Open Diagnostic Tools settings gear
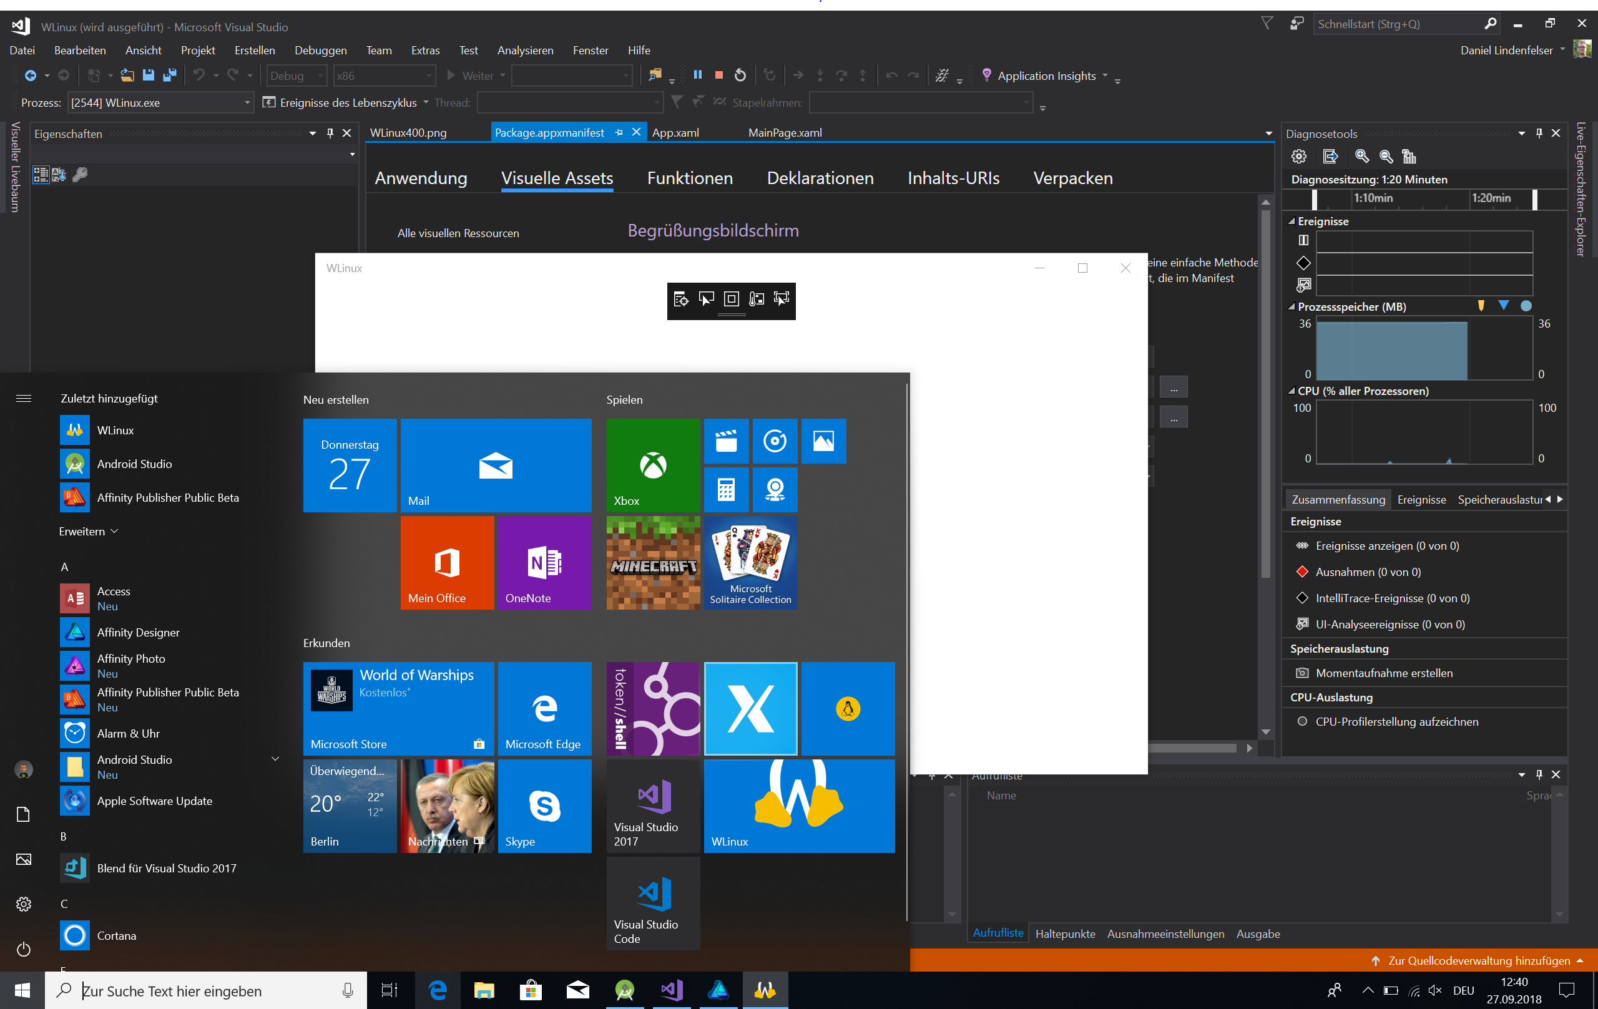The height and width of the screenshot is (1009, 1598). click(x=1299, y=157)
